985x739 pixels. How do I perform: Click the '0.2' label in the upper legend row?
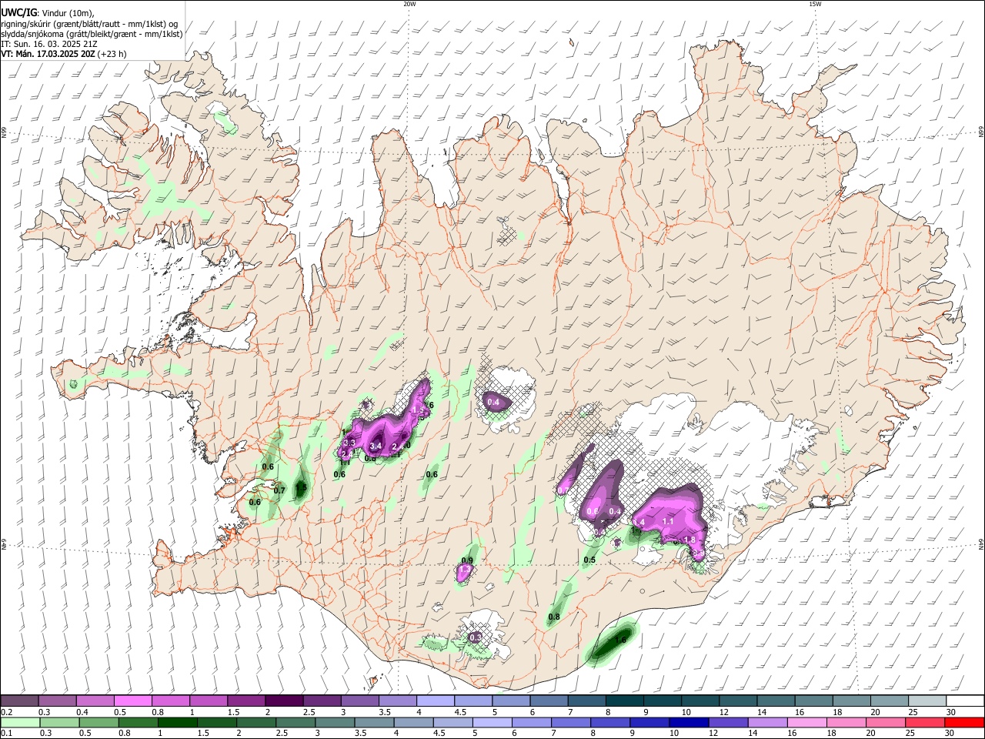[6, 712]
